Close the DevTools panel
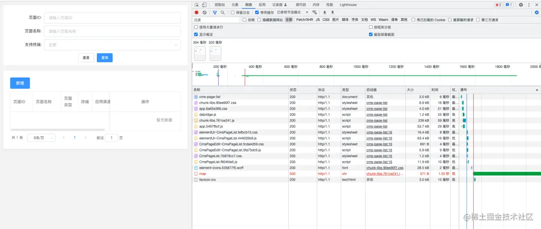 pyautogui.click(x=537, y=5)
